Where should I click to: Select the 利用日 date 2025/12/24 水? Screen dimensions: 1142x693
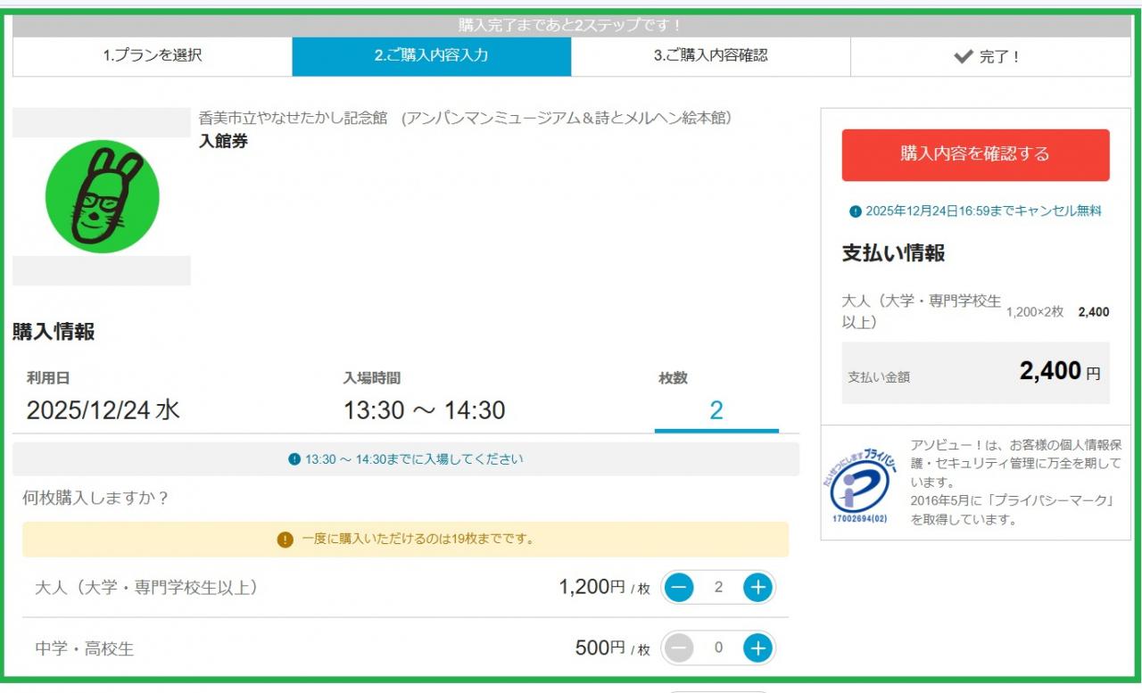point(103,410)
